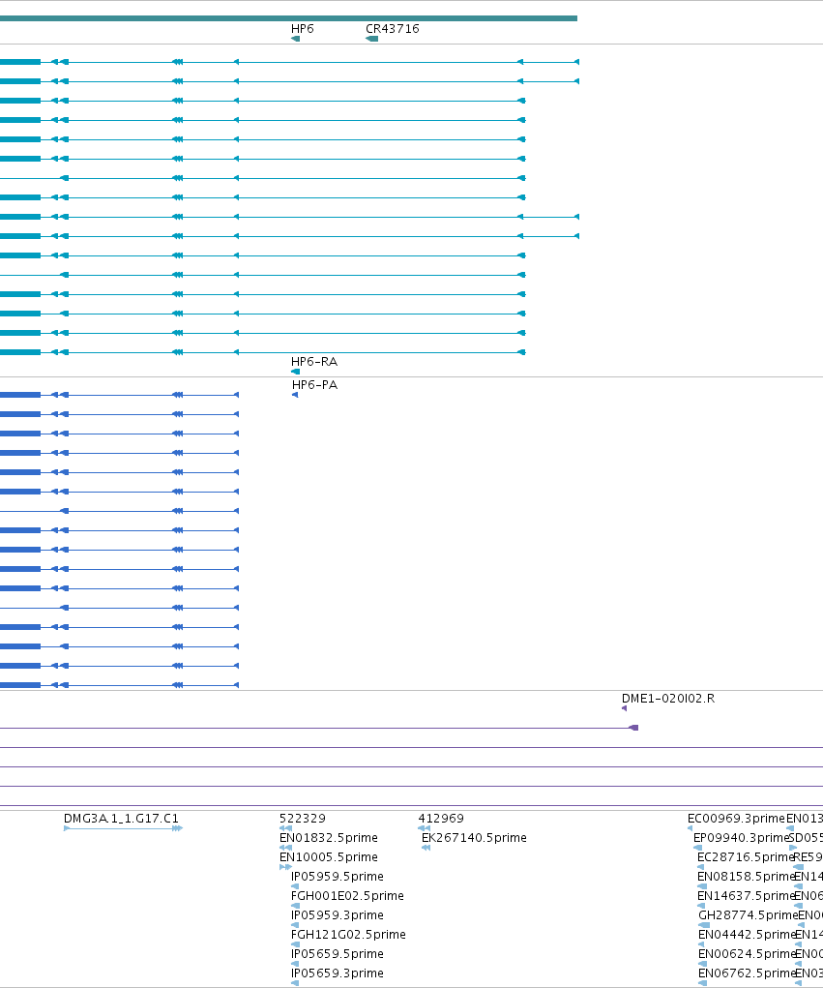Open the HP6-PA protein label
823x988 pixels.
315,385
